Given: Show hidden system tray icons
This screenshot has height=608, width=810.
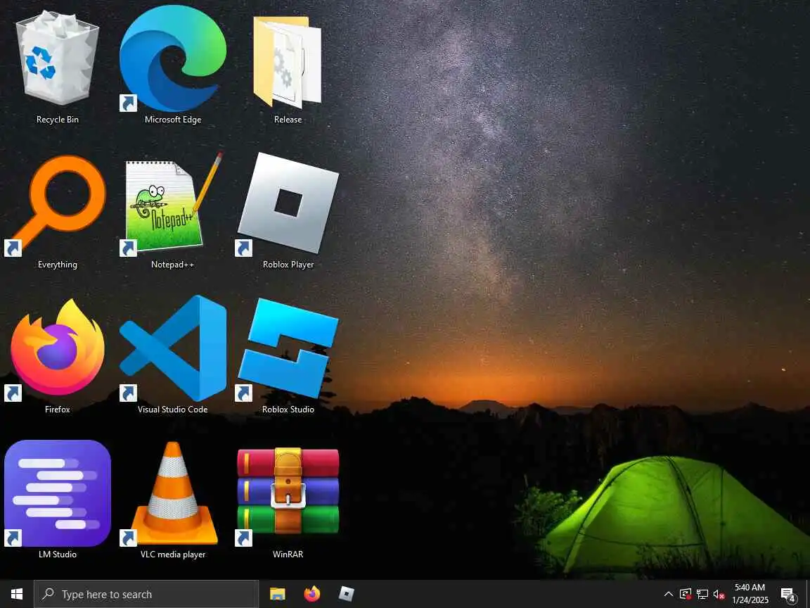Looking at the screenshot, I should tap(668, 594).
